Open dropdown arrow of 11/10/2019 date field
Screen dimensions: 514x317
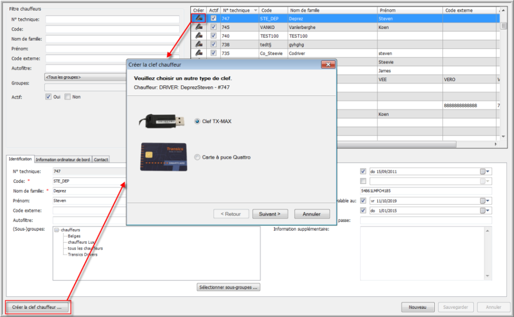coord(489,200)
